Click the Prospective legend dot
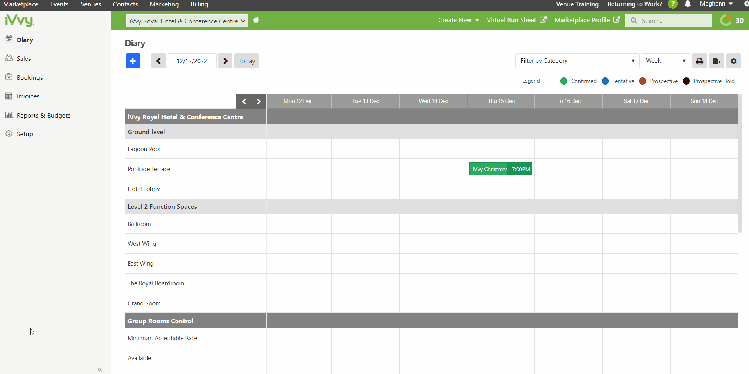Viewport: 749px width, 374px height. tap(643, 81)
